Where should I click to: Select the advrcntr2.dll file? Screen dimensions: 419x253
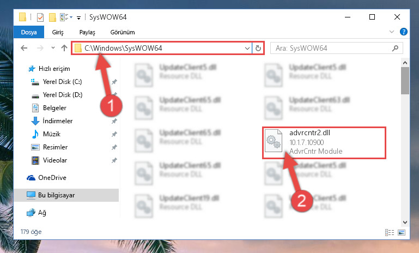(x=324, y=143)
